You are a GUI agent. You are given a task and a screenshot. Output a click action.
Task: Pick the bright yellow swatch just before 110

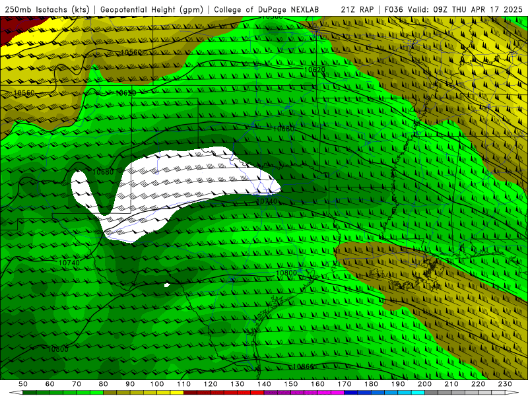(177, 392)
